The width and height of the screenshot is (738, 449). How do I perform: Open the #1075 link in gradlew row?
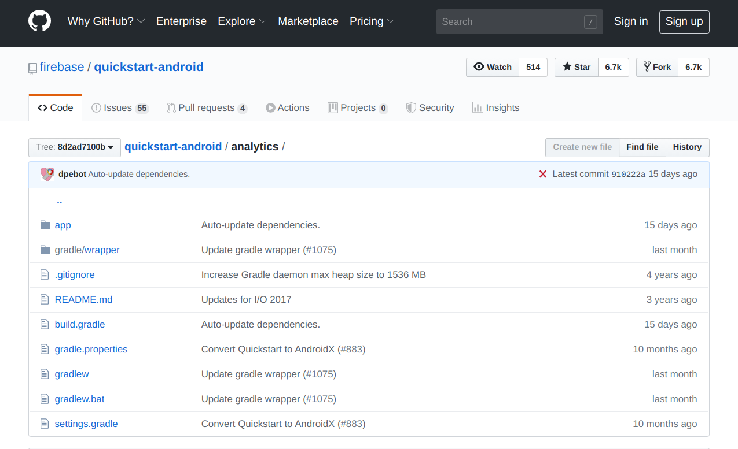click(320, 374)
